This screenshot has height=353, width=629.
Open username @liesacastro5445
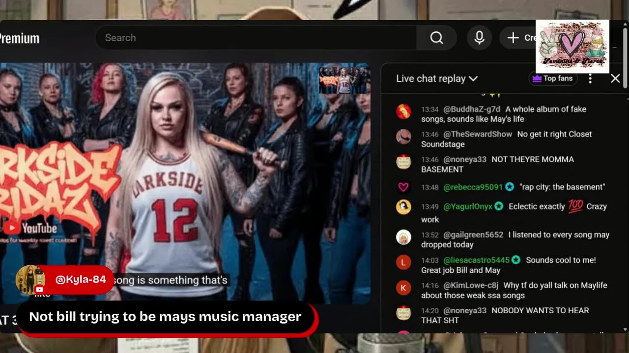[476, 260]
